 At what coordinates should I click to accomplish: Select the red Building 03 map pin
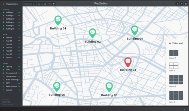click(128, 62)
